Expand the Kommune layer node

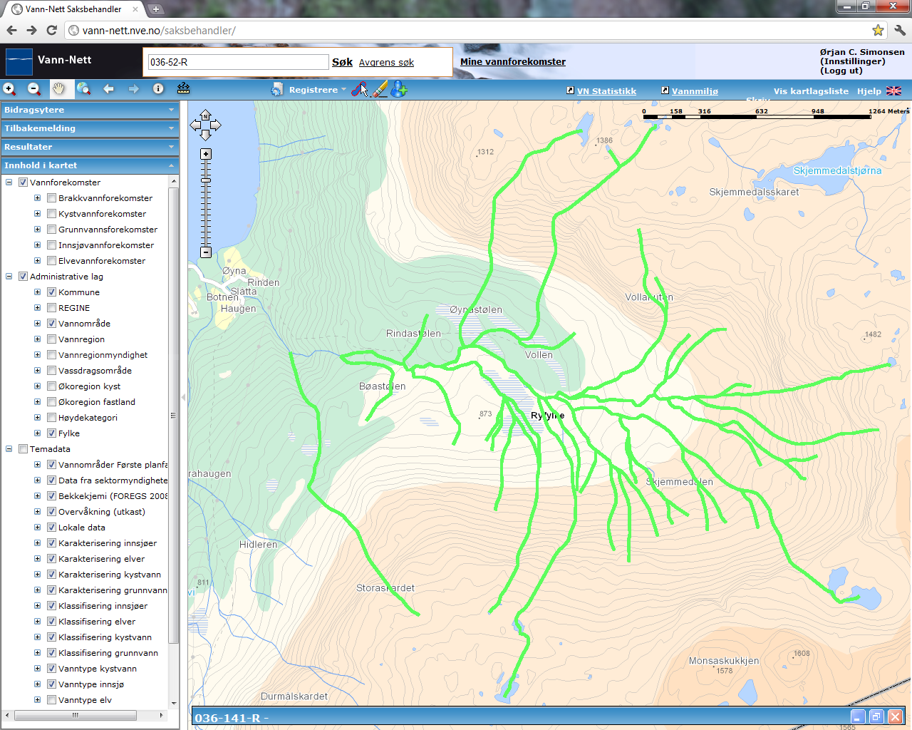pos(38,292)
